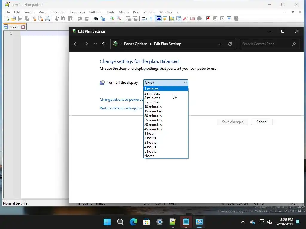306x229 pixels.
Task: Click Change advanced power settings link
Action: pos(122,100)
